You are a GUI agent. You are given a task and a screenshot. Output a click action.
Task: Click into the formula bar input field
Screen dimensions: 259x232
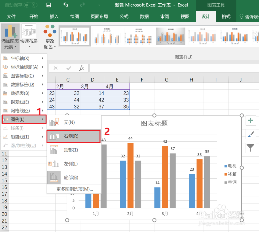tap(174, 68)
